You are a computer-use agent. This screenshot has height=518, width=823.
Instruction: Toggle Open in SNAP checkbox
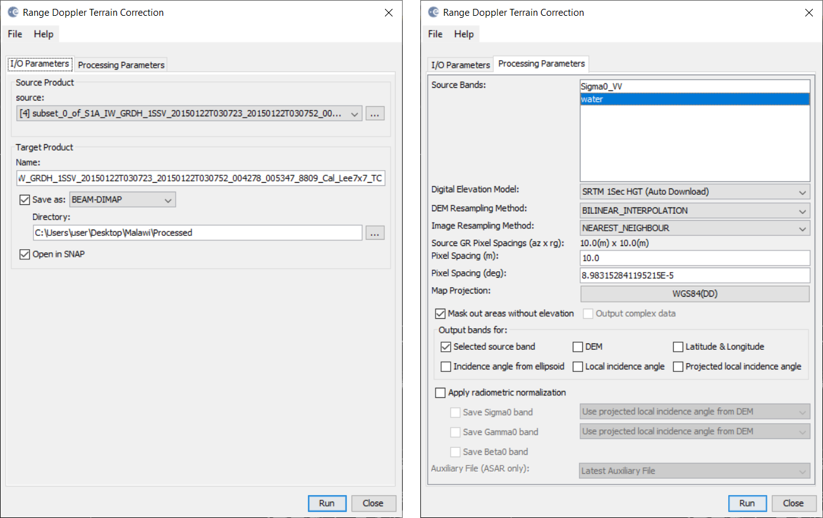[x=25, y=254]
